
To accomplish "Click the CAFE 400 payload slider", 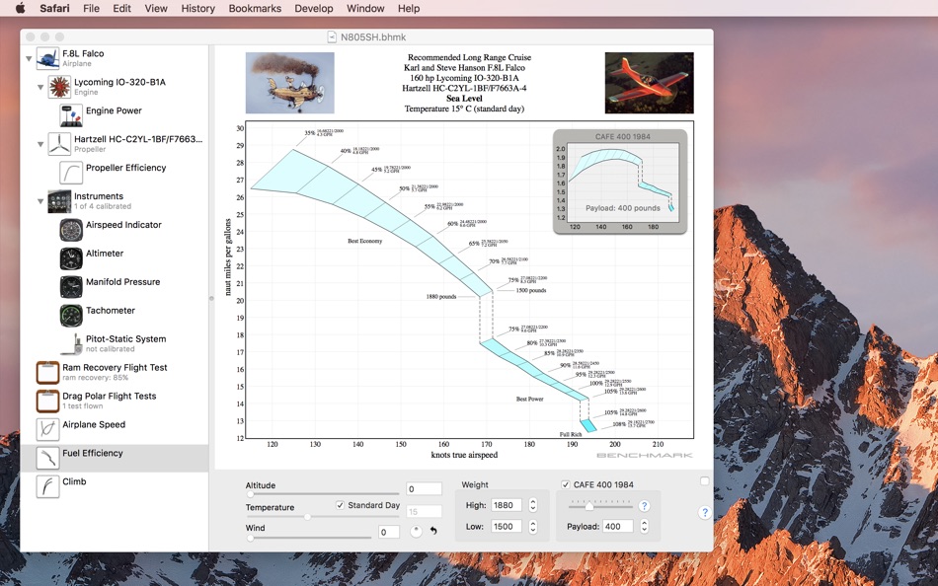I will [x=600, y=506].
